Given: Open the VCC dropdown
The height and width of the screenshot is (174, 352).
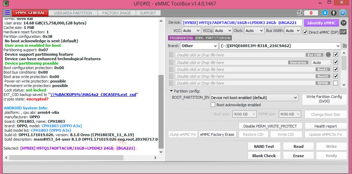Looking at the screenshot, I should tap(191, 31).
